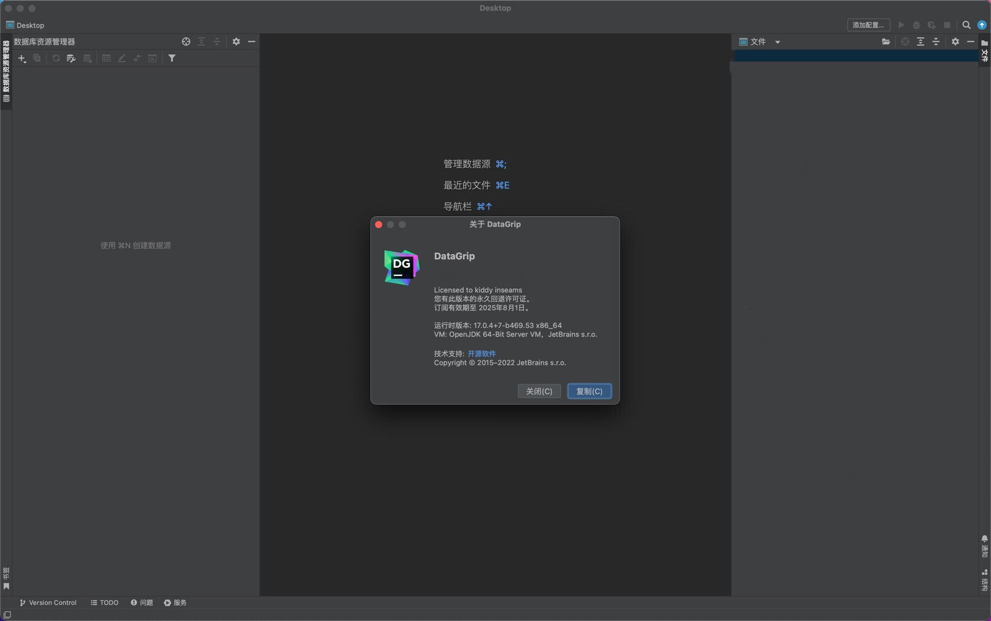Click the 使用 ⌘N 创建数据源 placeholder text
This screenshot has height=621, width=991.
[x=135, y=245]
